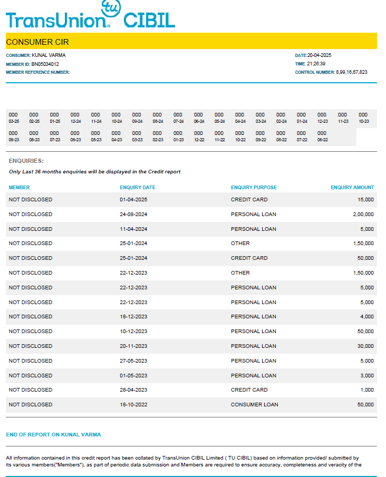The width and height of the screenshot is (386, 477).
Task: Select the disclaimer paragraph starting 'All information contained'
Action: tap(184, 461)
